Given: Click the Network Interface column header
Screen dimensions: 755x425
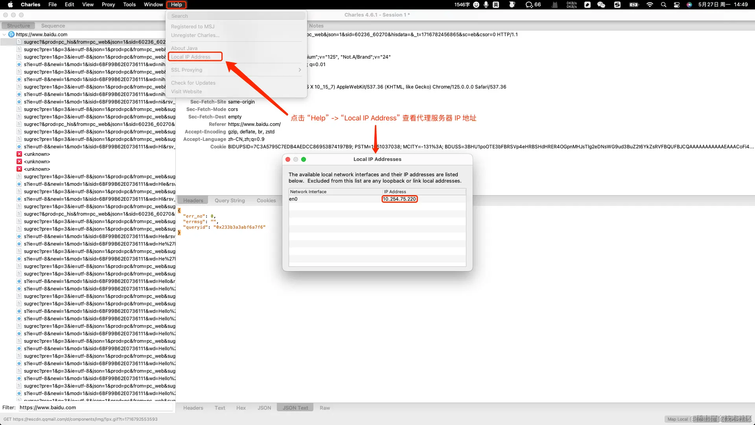Looking at the screenshot, I should pyautogui.click(x=336, y=192).
